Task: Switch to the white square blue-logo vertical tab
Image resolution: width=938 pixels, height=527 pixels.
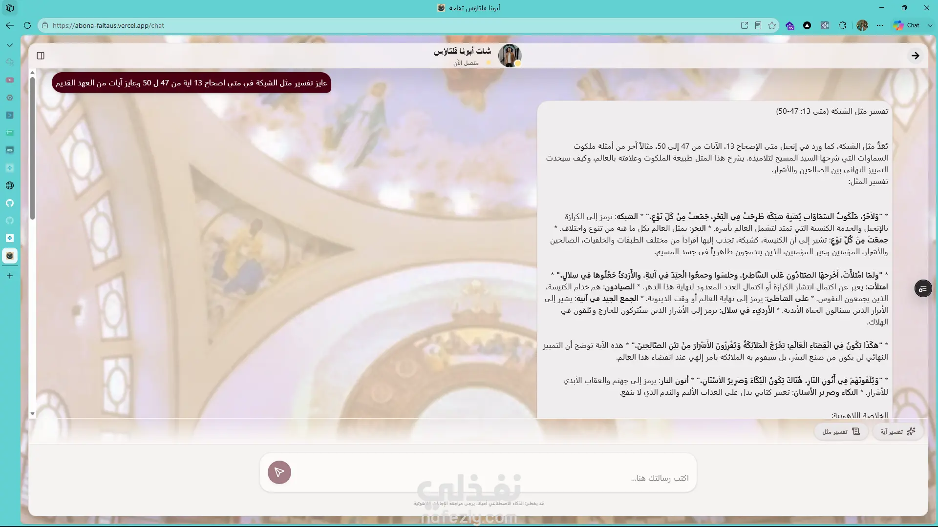Action: 10,238
